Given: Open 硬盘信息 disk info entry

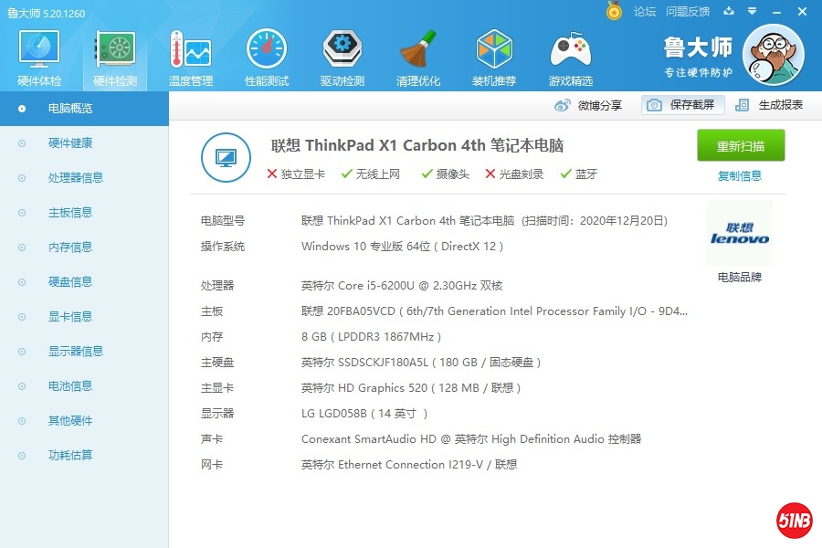Looking at the screenshot, I should (x=70, y=282).
